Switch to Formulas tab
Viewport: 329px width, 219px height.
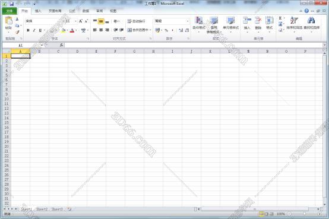(72, 11)
